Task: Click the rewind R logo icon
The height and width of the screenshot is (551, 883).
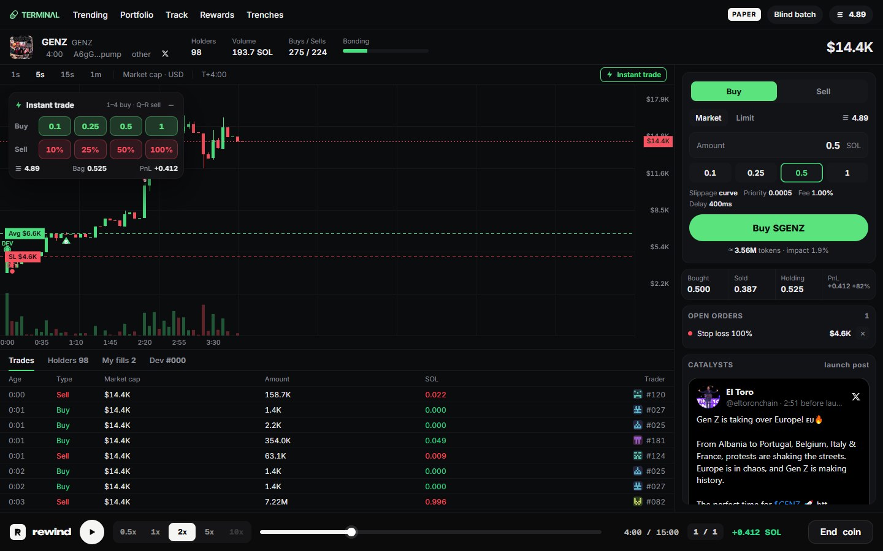Action: pyautogui.click(x=18, y=532)
